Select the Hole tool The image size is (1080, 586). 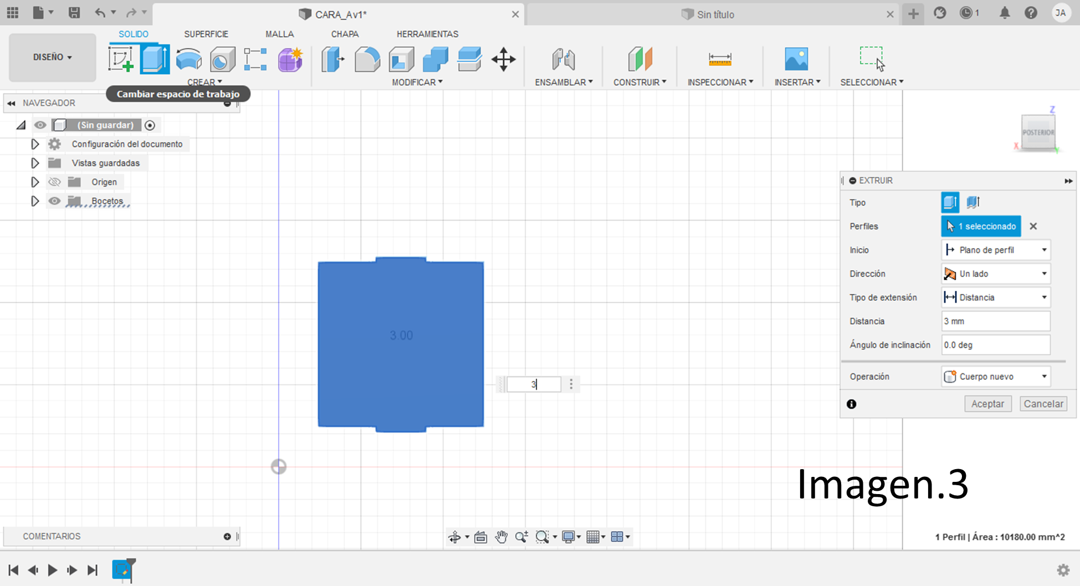pos(222,59)
